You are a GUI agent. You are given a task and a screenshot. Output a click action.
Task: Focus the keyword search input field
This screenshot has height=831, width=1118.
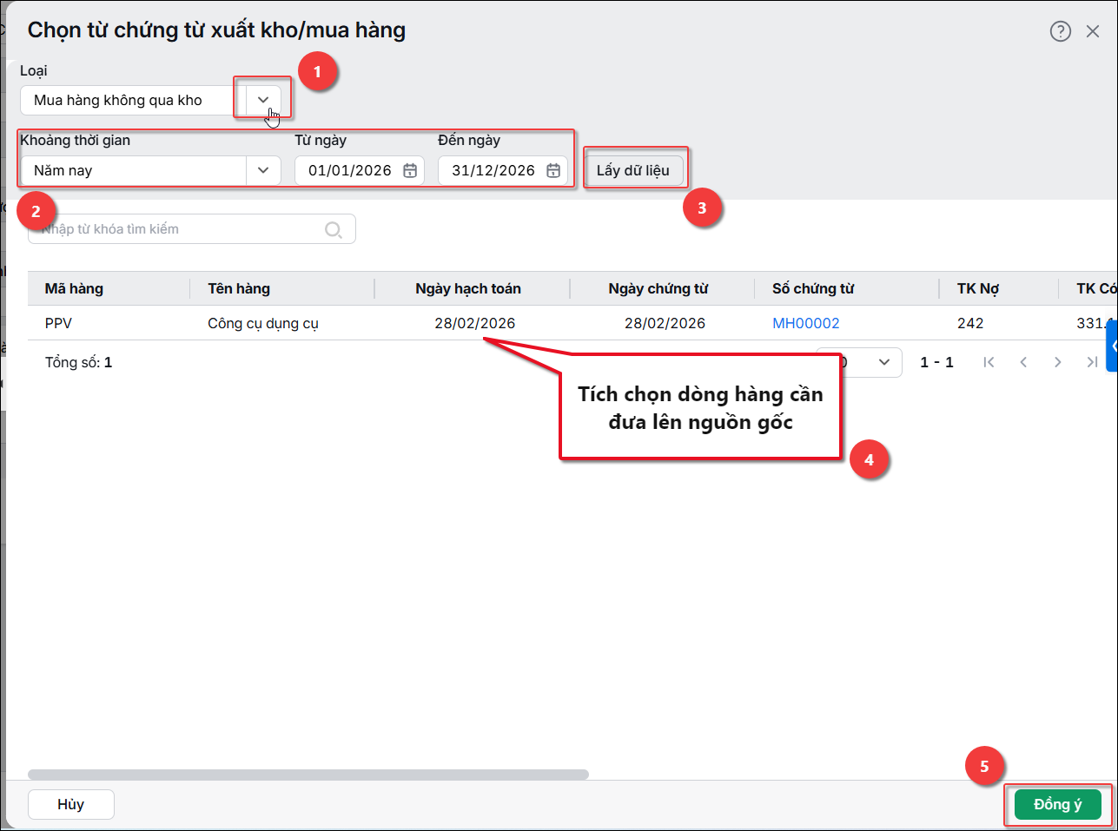tap(192, 229)
